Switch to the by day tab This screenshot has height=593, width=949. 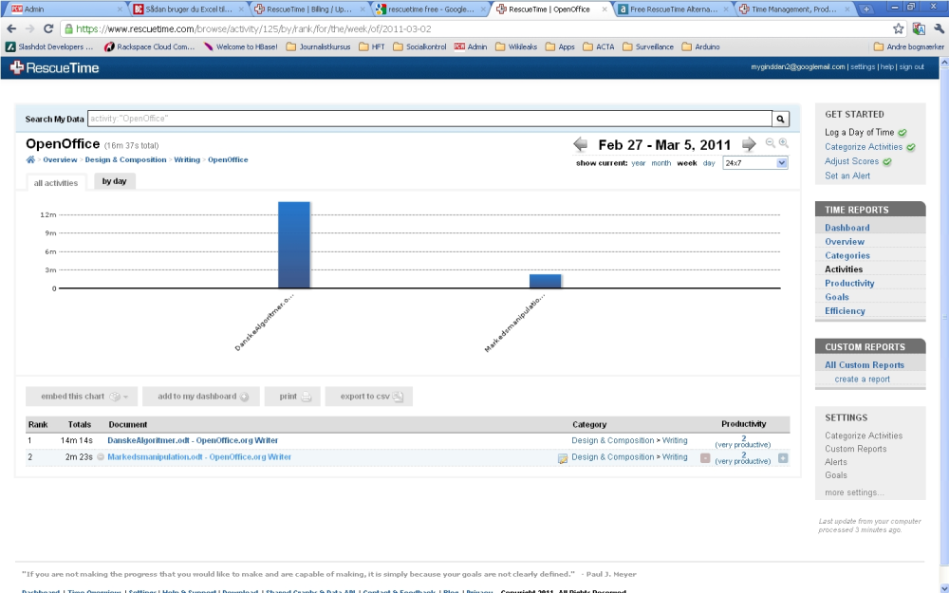tap(115, 181)
